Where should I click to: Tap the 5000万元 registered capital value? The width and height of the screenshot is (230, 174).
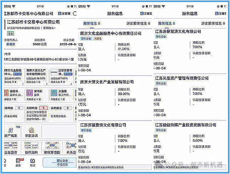(x=40, y=44)
